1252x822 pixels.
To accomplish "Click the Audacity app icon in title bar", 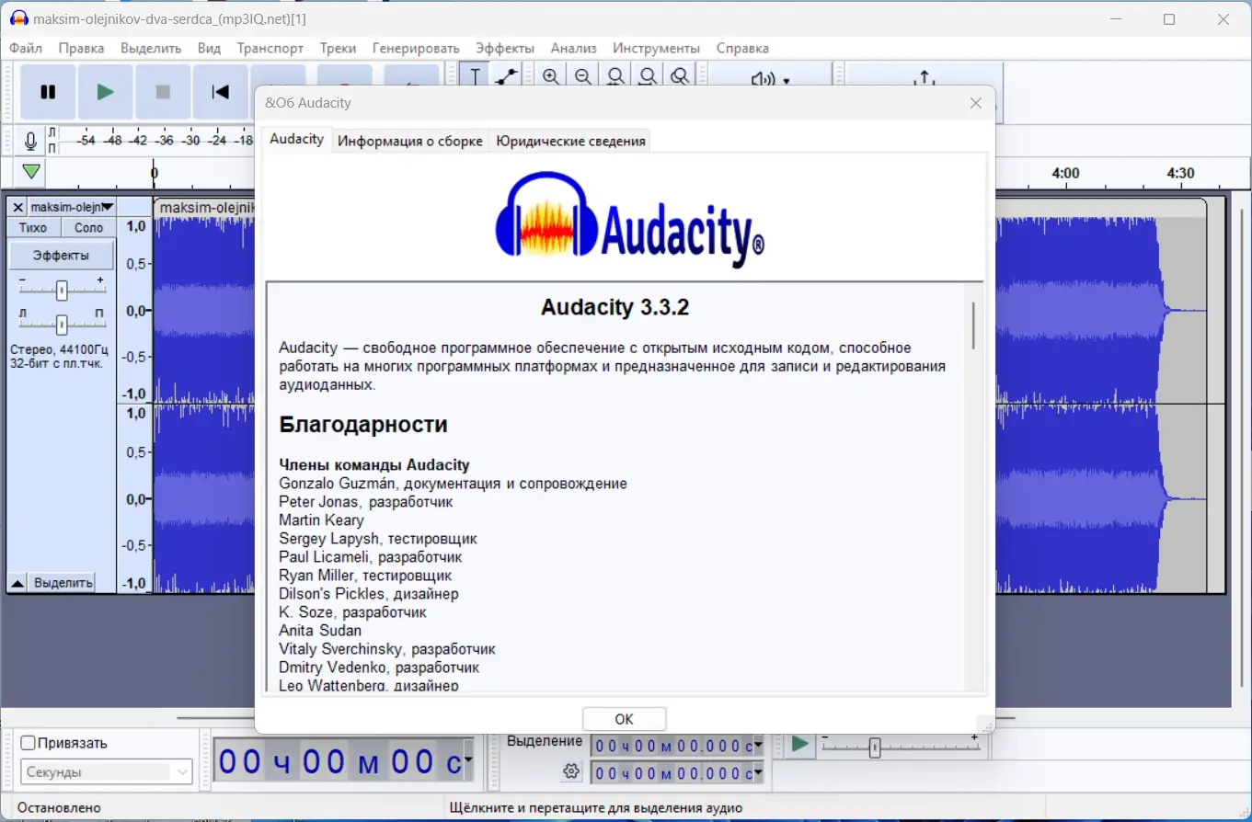I will coord(18,18).
